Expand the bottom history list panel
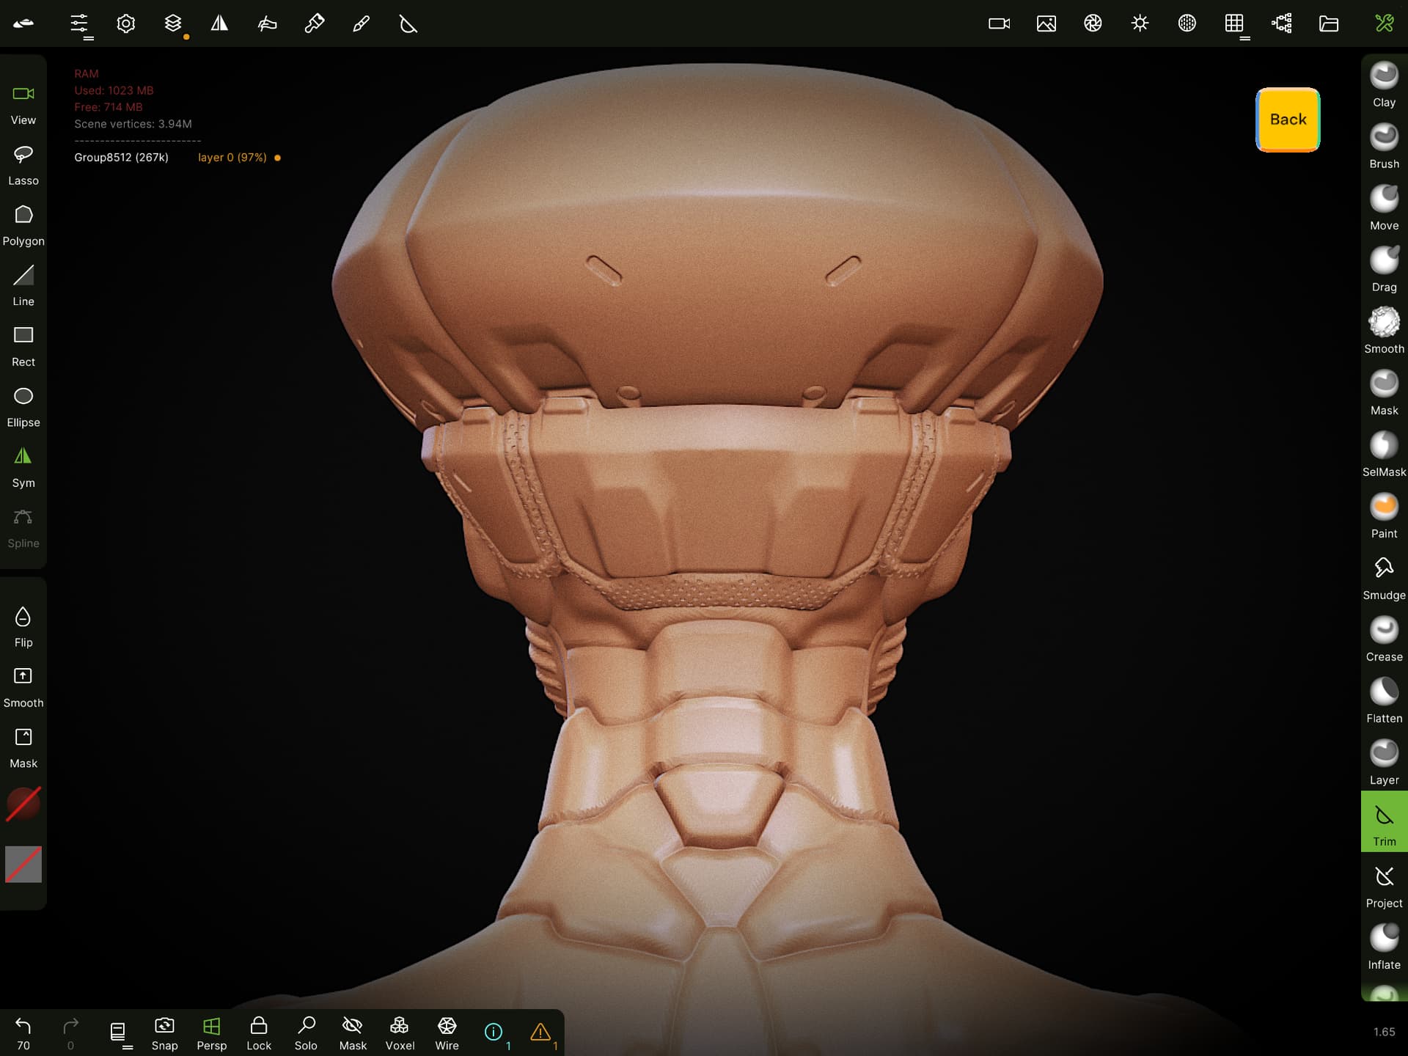 [x=118, y=1033]
